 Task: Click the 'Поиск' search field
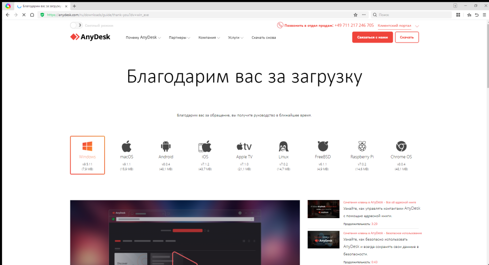pyautogui.click(x=411, y=15)
